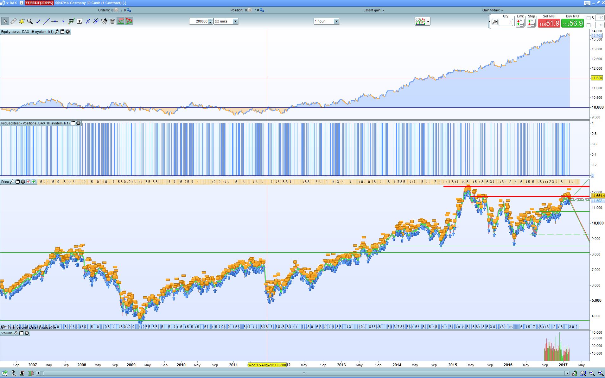
Task: Delete drawn objects with the trash can
Action: pos(112,21)
